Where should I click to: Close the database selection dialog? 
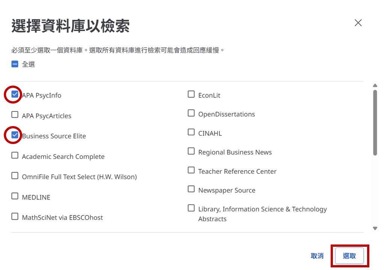coord(358,23)
